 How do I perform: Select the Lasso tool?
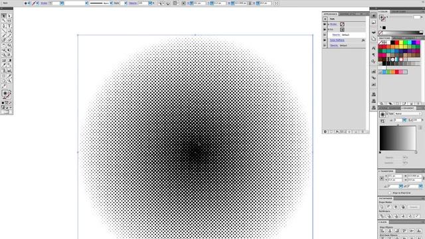(9, 21)
